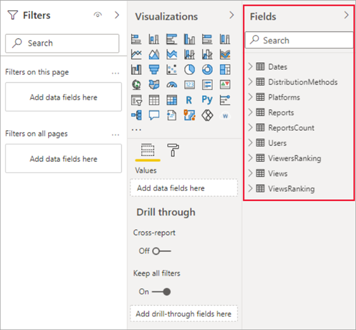Select the Funnel visual
The width and height of the screenshot is (356, 330).
coord(154,70)
